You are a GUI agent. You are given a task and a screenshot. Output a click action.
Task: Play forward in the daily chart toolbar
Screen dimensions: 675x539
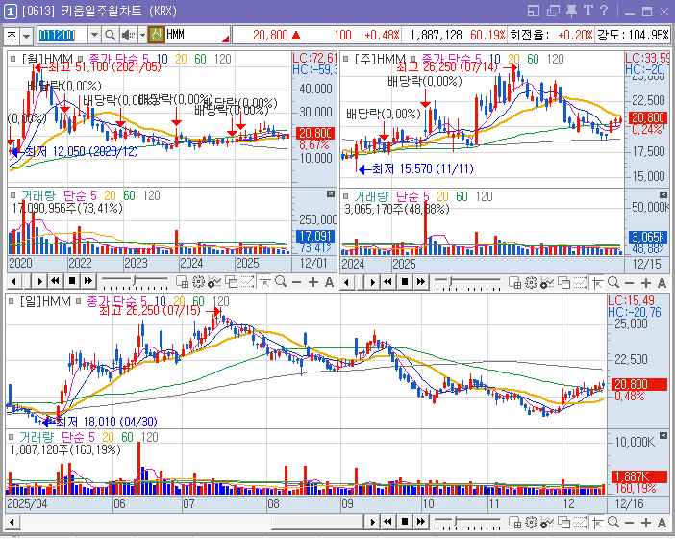click(372, 523)
